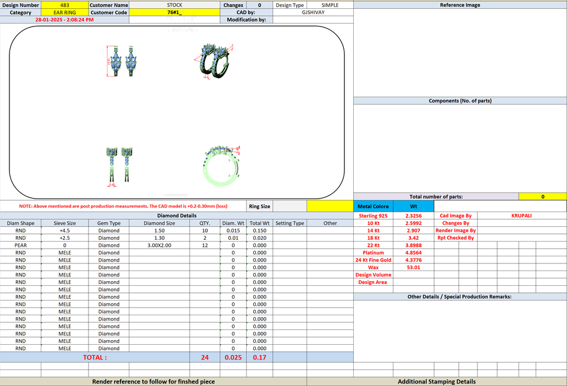Click the Total number of parts label
The height and width of the screenshot is (386, 567).
click(x=436, y=197)
